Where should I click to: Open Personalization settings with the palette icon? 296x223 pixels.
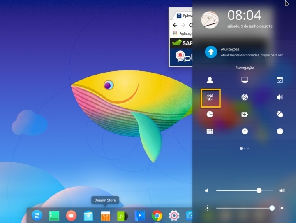(210, 98)
